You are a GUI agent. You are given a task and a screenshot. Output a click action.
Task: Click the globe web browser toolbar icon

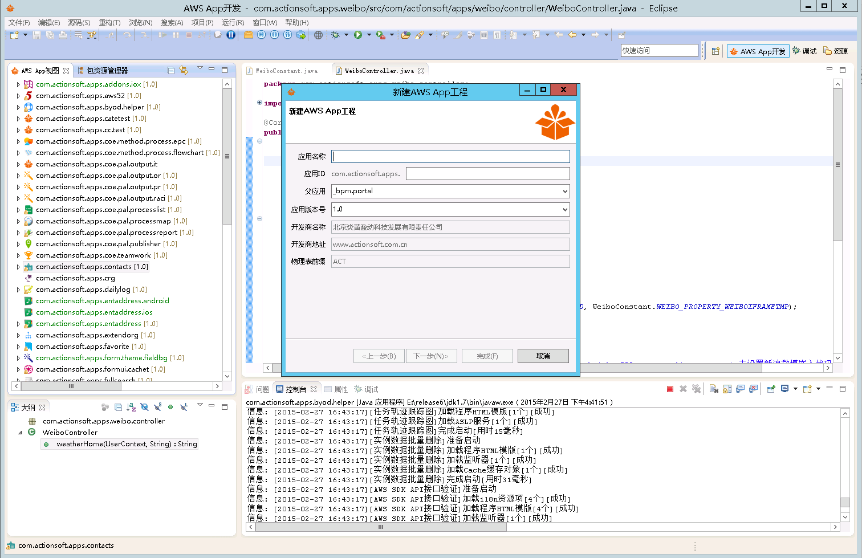tap(318, 35)
